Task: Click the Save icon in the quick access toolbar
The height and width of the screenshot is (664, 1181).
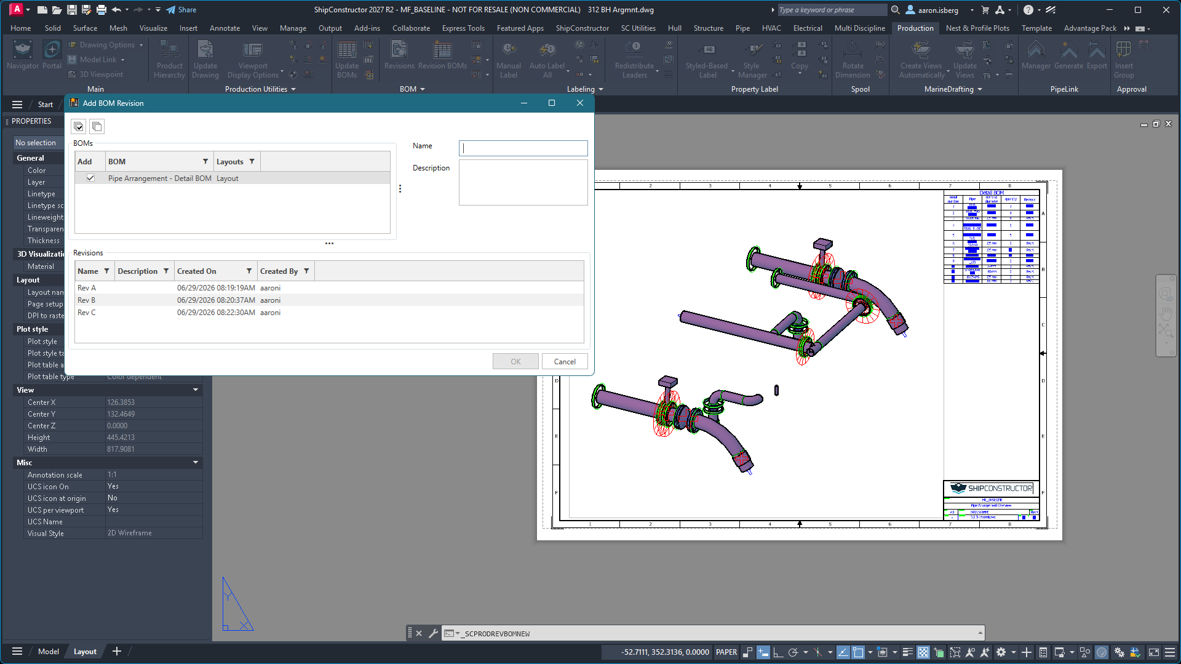Action: pyautogui.click(x=72, y=10)
